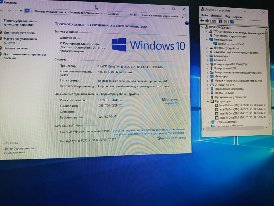Click shield icon beside Защита системы

tap(1, 48)
